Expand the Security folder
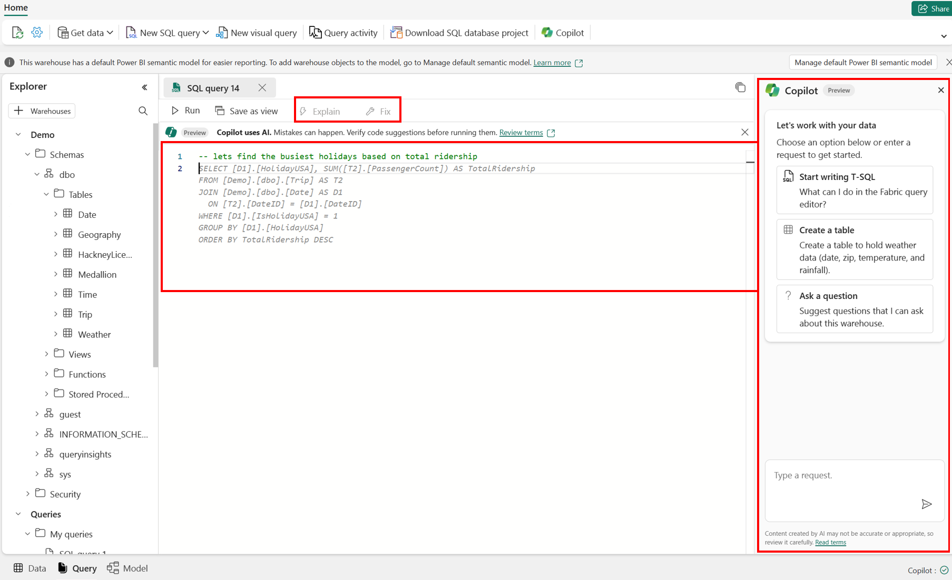 coord(28,494)
